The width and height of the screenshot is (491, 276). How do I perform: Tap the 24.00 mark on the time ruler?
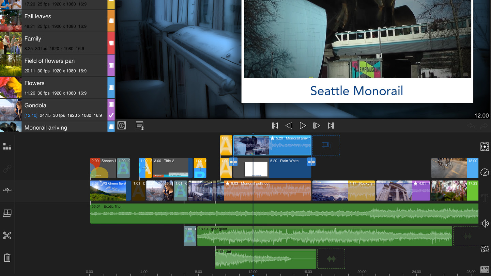[x=416, y=272]
